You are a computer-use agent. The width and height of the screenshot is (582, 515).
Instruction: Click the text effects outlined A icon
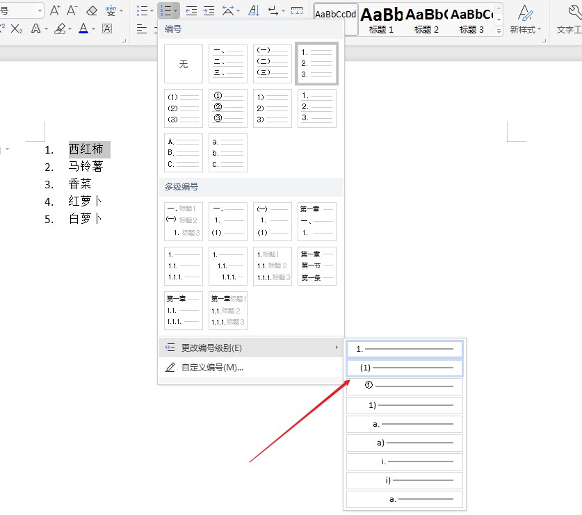[36, 28]
